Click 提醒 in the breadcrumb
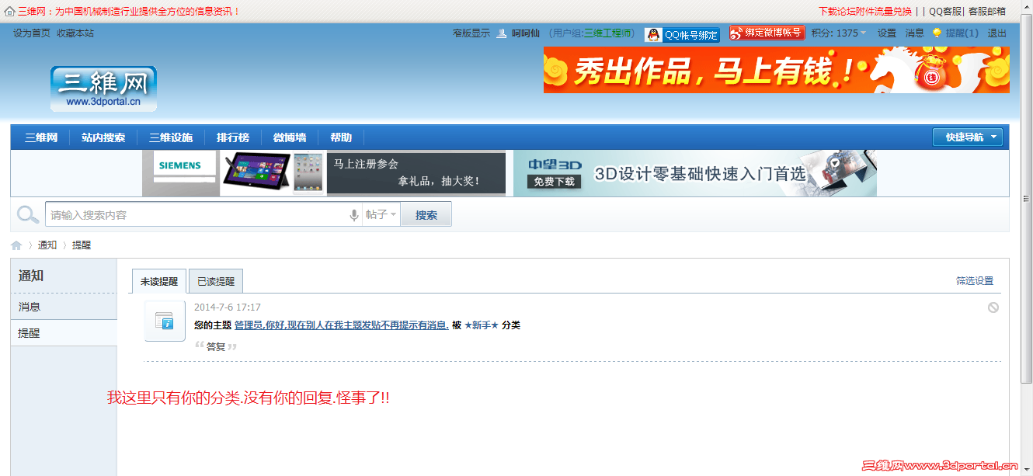 [82, 245]
